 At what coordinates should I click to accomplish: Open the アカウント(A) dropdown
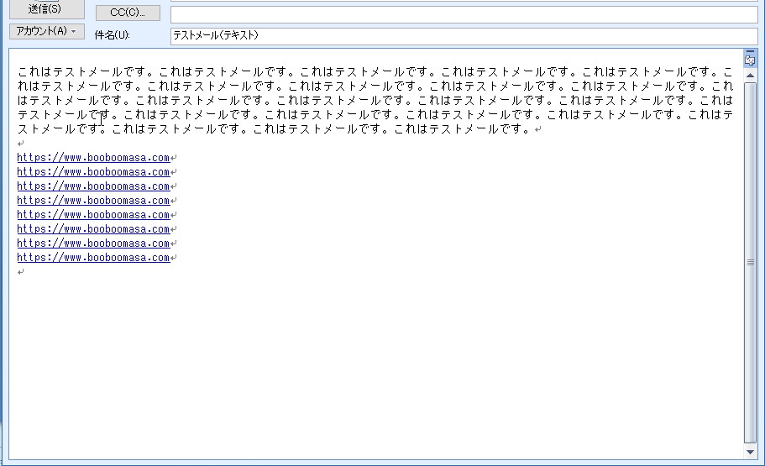(47, 31)
